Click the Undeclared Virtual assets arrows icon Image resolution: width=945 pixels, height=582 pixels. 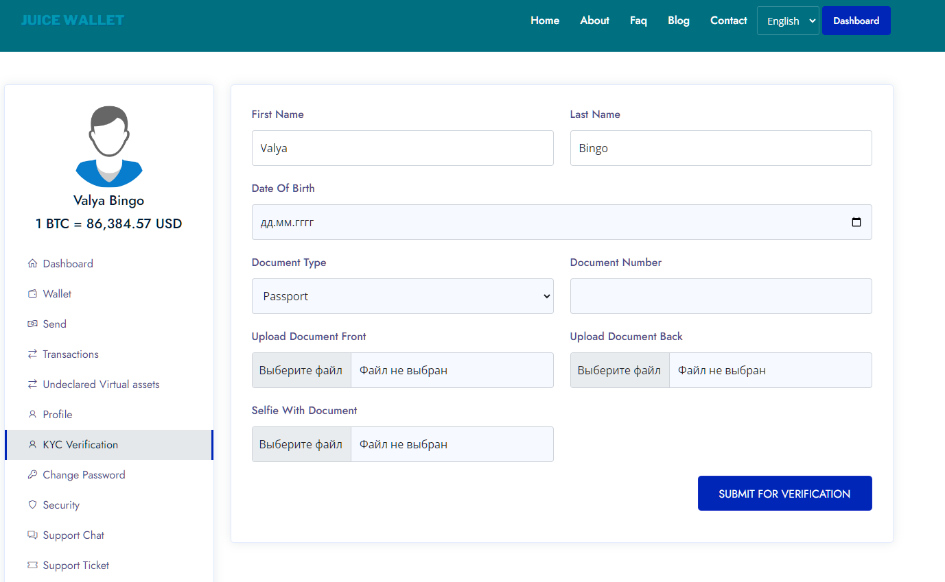pyautogui.click(x=32, y=385)
